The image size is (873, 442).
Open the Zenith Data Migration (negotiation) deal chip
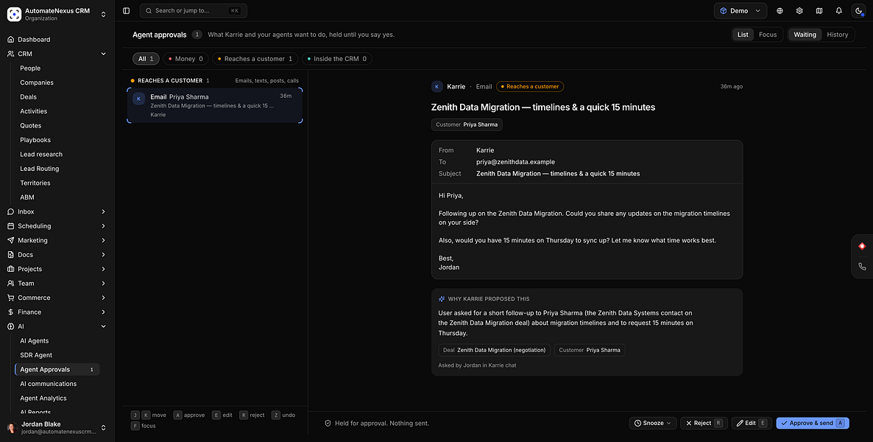click(x=494, y=350)
